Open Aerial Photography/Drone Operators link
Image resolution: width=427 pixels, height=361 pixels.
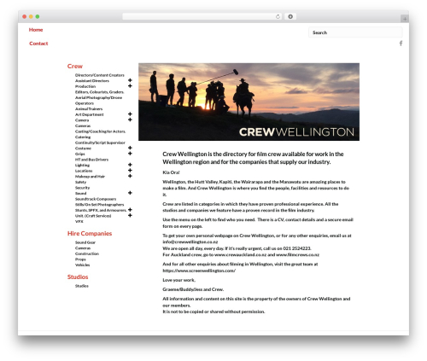coord(98,101)
